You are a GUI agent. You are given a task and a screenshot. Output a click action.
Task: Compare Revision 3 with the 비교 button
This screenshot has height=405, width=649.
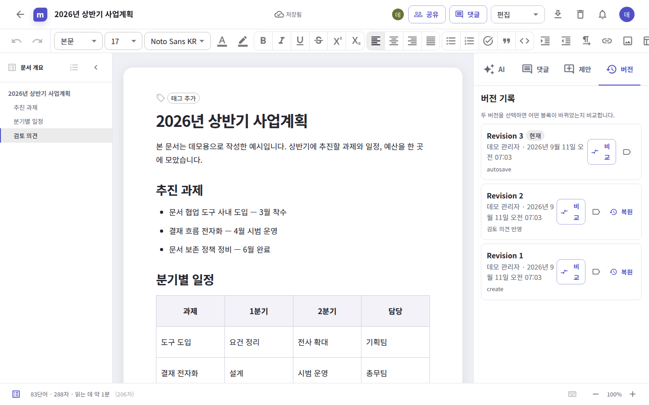tap(602, 152)
